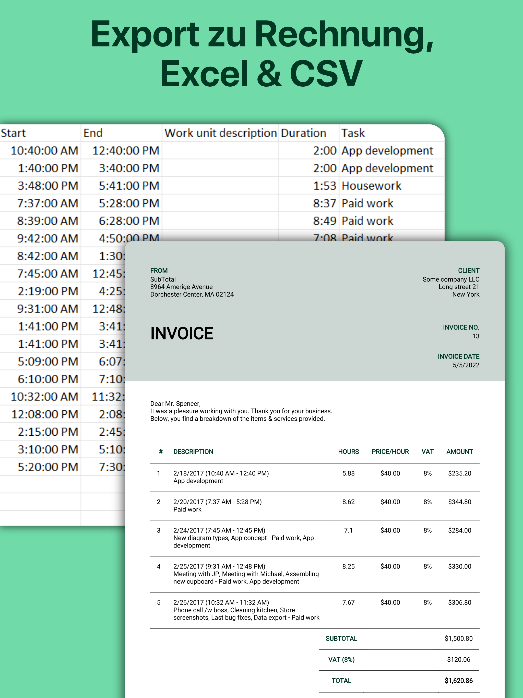The height and width of the screenshot is (698, 523).
Task: Click the Start column header
Action: [x=13, y=133]
